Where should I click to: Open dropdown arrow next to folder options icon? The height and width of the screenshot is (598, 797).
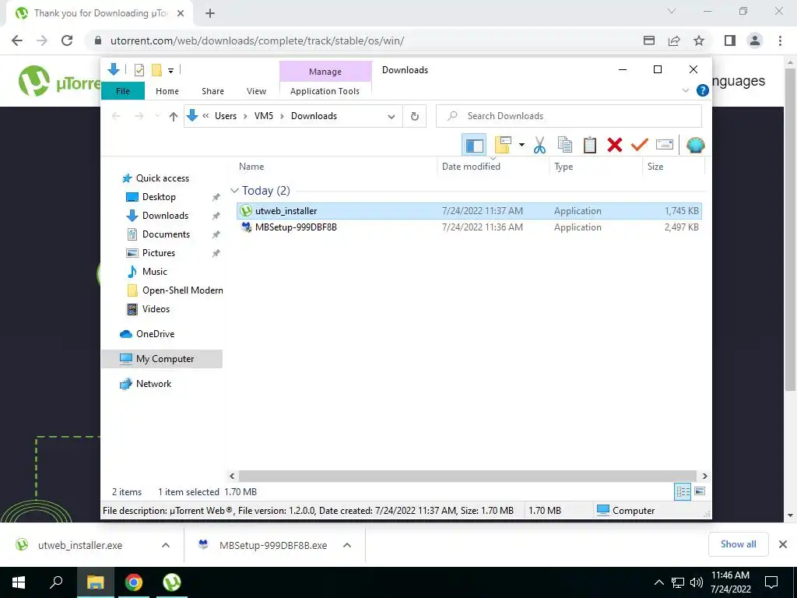click(x=521, y=146)
